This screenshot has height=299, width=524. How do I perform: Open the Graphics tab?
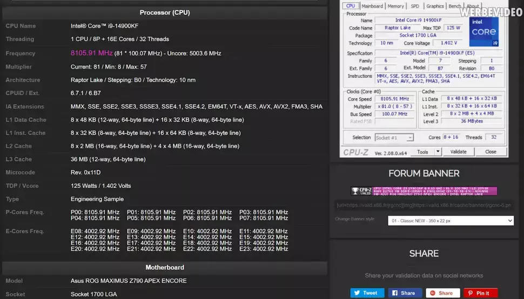(435, 6)
